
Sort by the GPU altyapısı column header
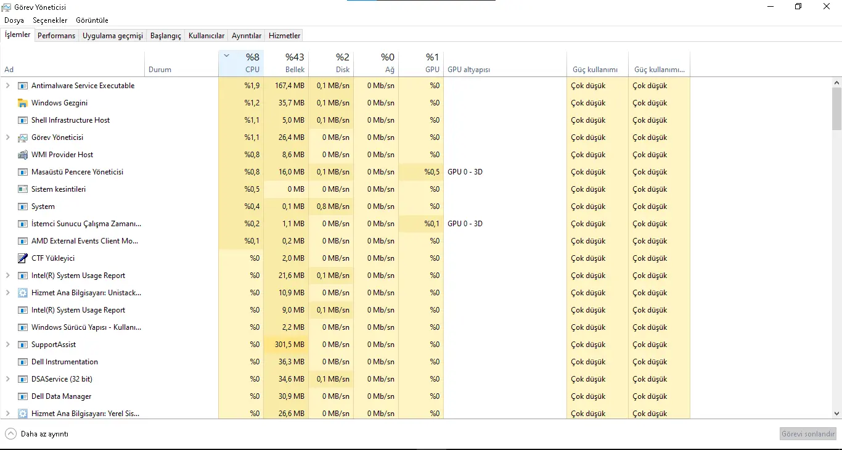[505, 63]
